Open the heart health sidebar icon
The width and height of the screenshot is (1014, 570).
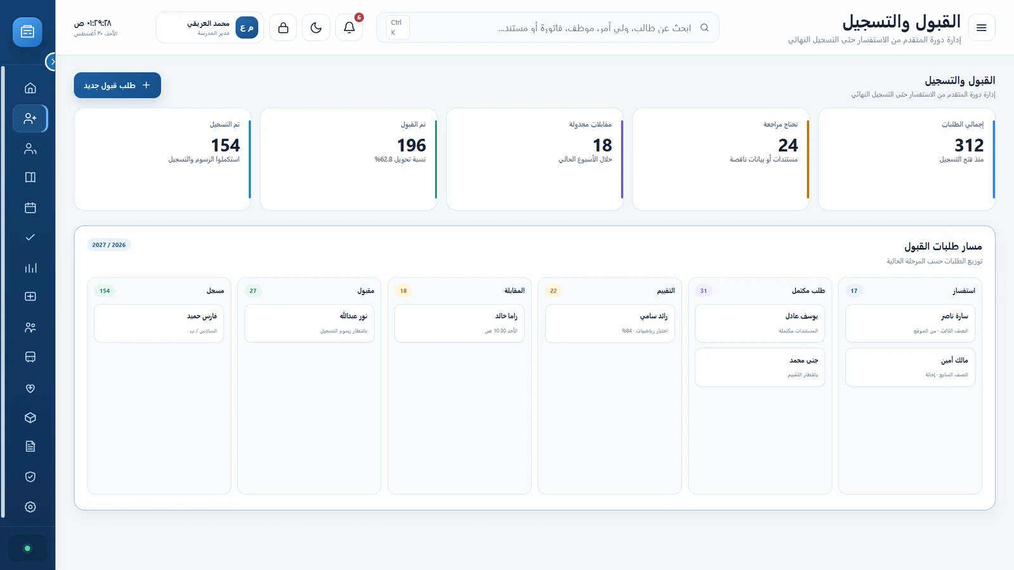click(30, 388)
